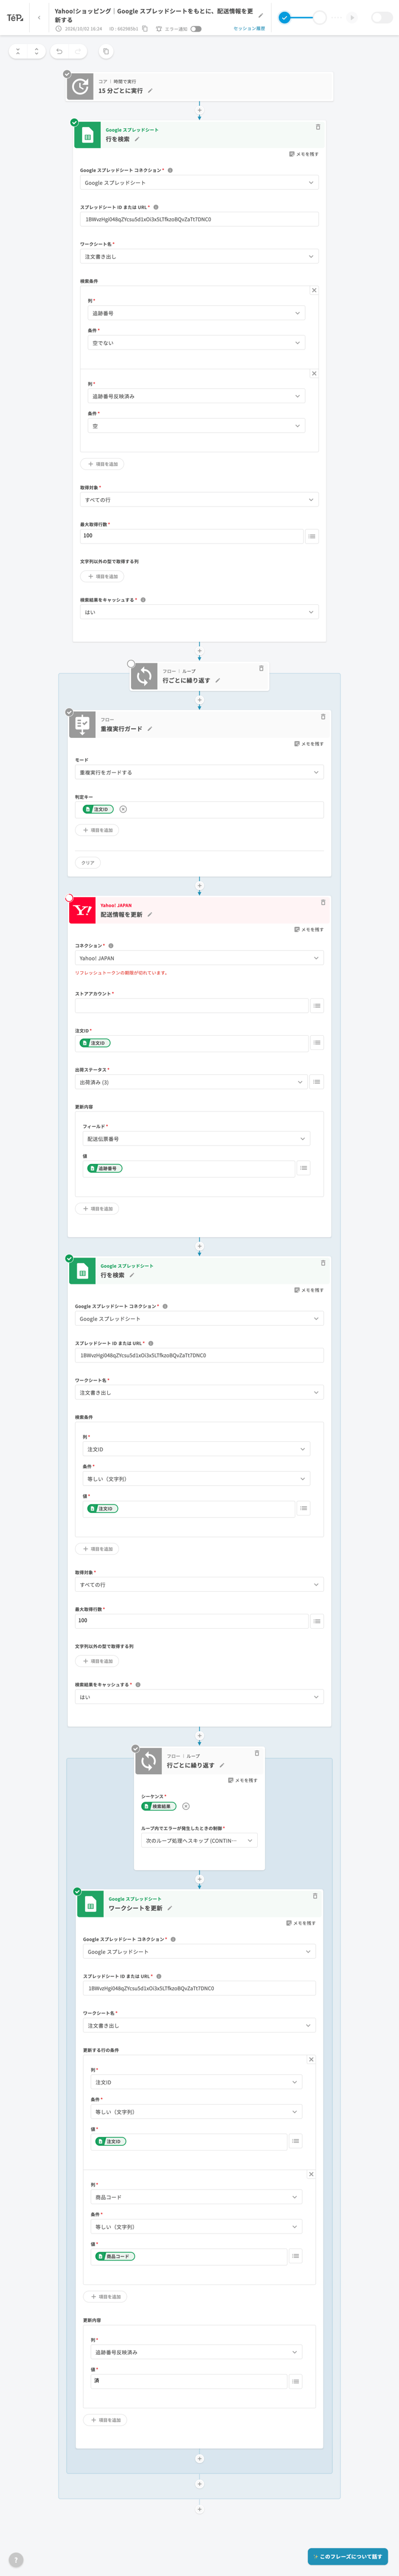Viewport: 399px width, 2576px height.
Task: Rename 15分ごとに実行 using its pencil icon
Action: pyautogui.click(x=151, y=91)
